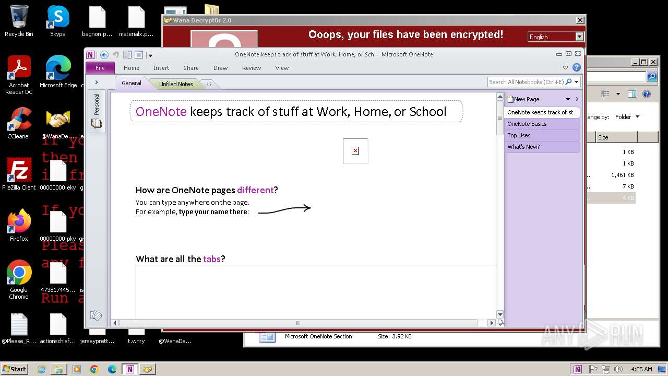Select the Personal notebook in sidebar
This screenshot has width=668, height=376.
tap(97, 111)
